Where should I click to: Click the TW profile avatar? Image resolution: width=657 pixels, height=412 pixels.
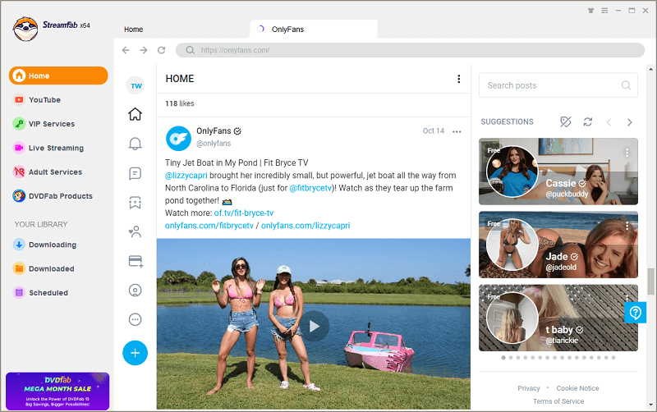coord(136,86)
